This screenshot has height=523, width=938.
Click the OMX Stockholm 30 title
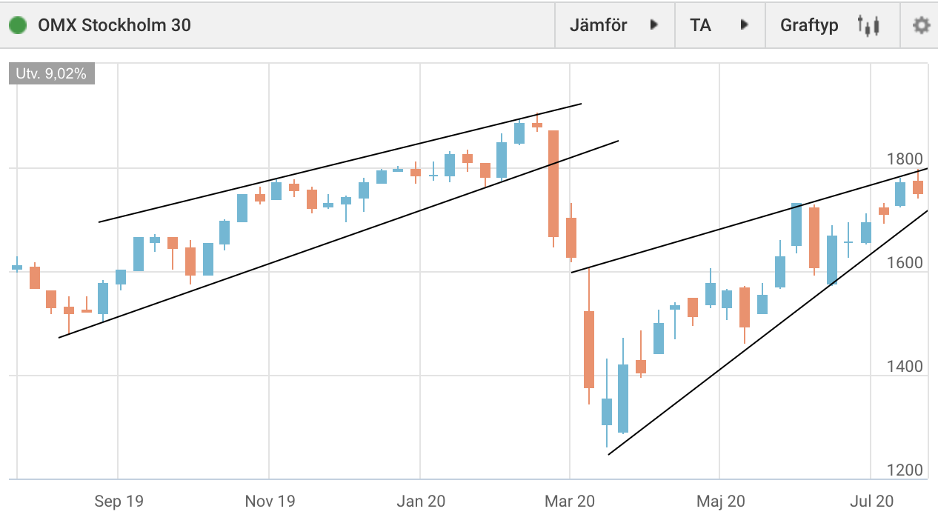(x=114, y=25)
